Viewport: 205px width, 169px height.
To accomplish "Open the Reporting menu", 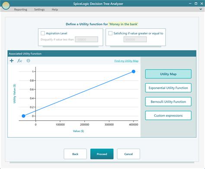I will [x=21, y=9].
